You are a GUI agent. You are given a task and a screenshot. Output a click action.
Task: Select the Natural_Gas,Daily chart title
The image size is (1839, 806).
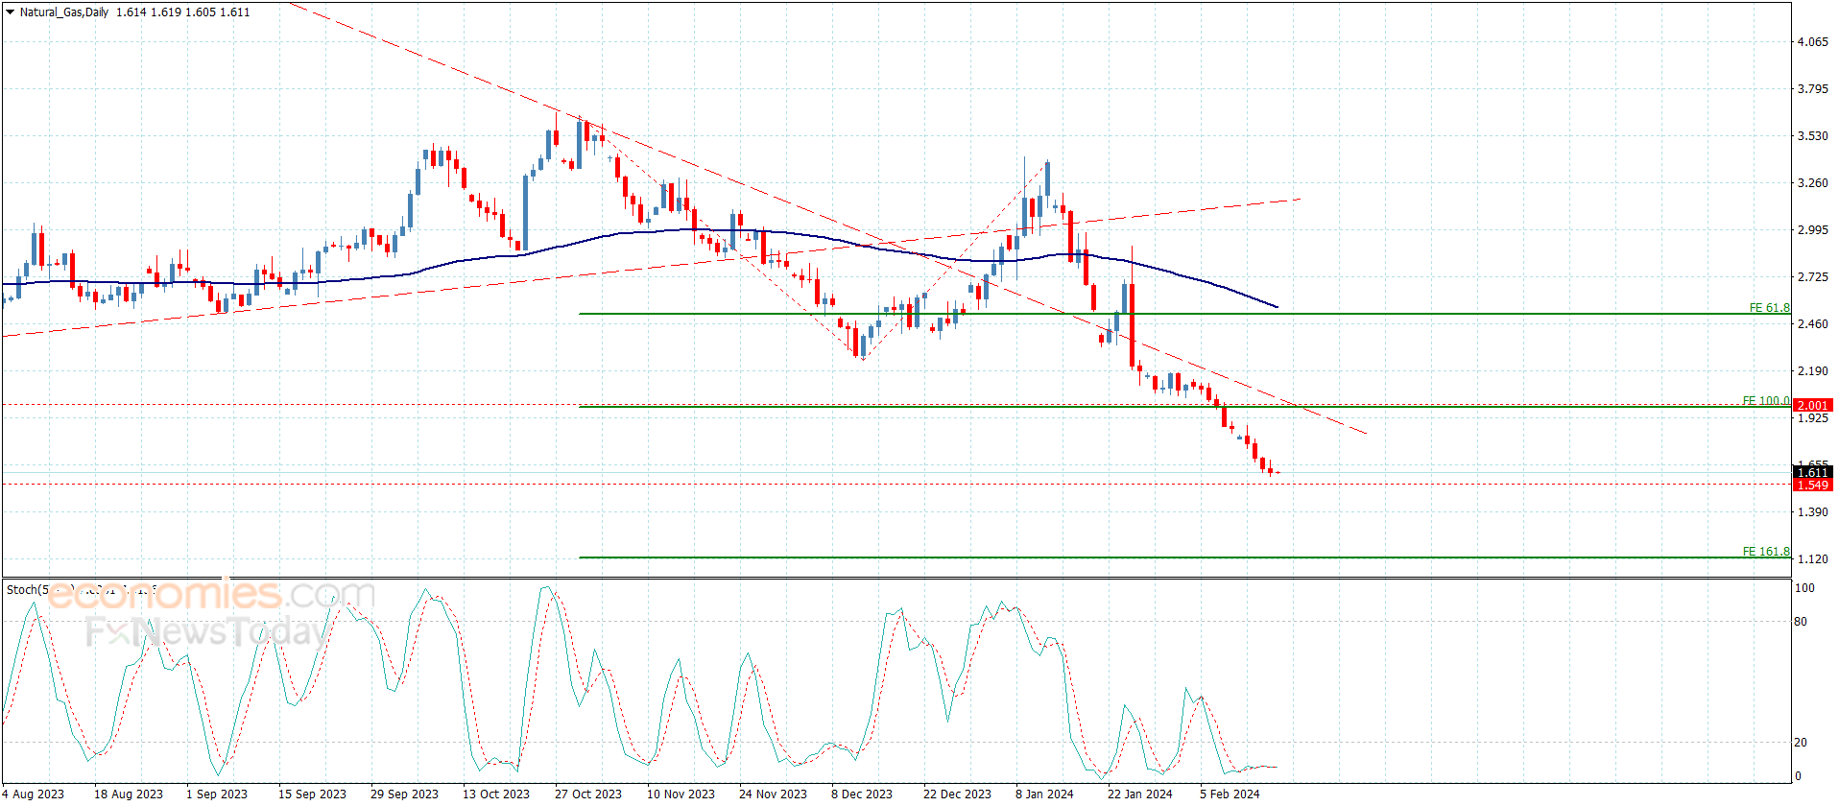click(x=64, y=12)
